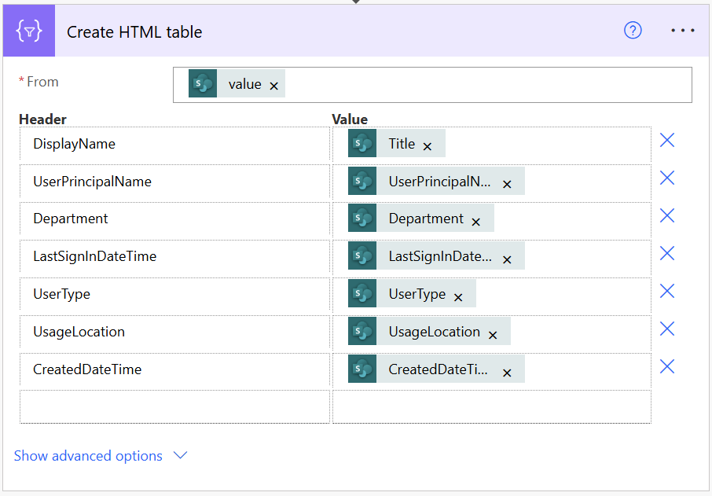Delete the DisplayName row
Viewport: 712px width, 496px height.
point(667,141)
